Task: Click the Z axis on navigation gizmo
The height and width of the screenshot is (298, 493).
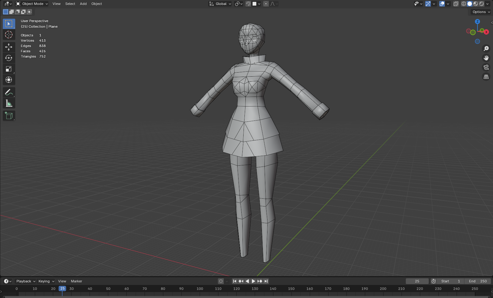Action: (x=477, y=21)
